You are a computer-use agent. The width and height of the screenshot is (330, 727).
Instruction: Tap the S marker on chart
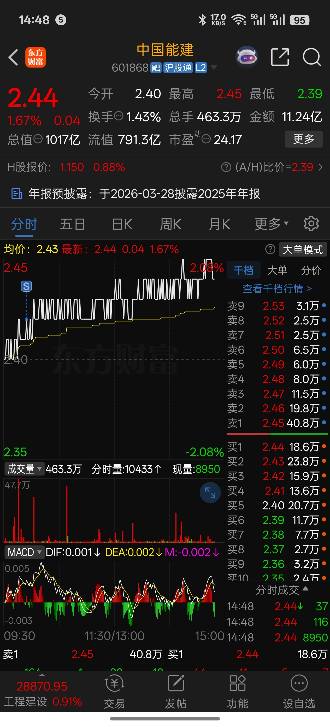click(x=26, y=286)
